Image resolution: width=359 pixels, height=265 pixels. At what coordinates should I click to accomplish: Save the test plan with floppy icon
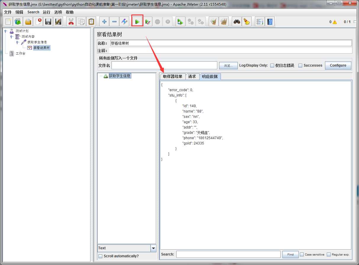(x=48, y=22)
